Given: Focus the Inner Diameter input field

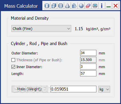Looking at the screenshot, I should click(88, 67).
